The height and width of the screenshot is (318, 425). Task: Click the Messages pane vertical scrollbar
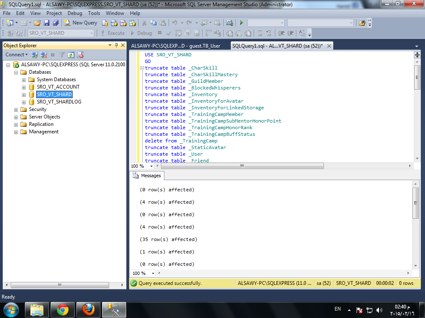pos(415,203)
